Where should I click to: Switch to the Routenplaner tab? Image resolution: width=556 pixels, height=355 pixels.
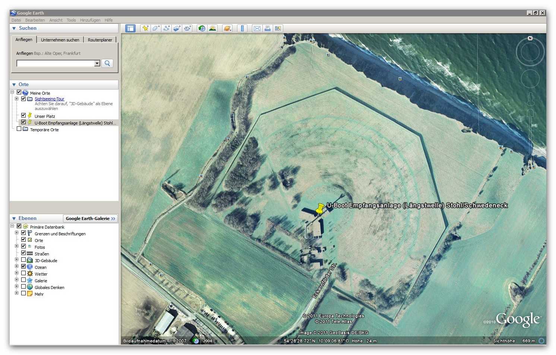tap(100, 40)
